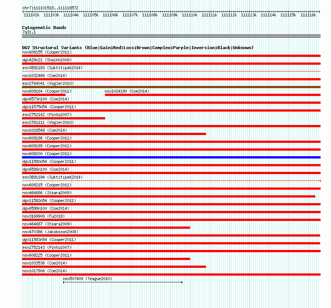Open the esv2761111 (Vogler2010) label
The image size is (331, 308).
coord(48,122)
